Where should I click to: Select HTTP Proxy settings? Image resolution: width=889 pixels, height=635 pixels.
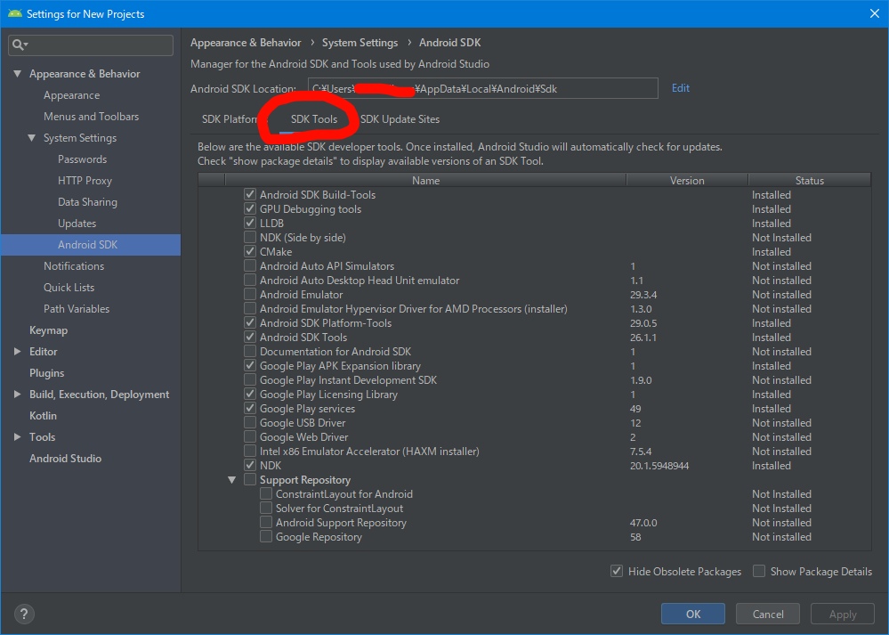point(85,181)
